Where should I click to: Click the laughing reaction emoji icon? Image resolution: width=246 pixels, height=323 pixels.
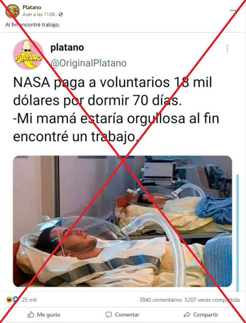9,299
